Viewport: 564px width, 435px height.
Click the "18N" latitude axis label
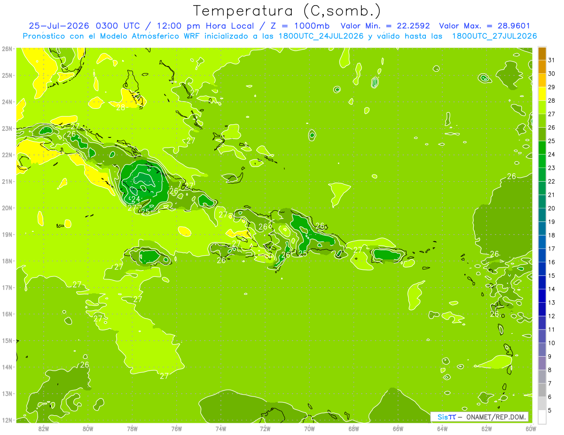[x=7, y=261]
